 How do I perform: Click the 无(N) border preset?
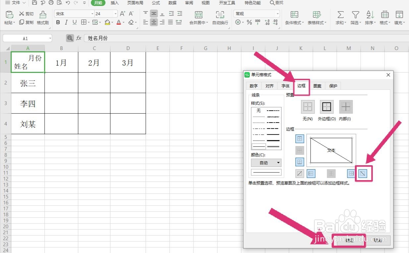[308, 107]
